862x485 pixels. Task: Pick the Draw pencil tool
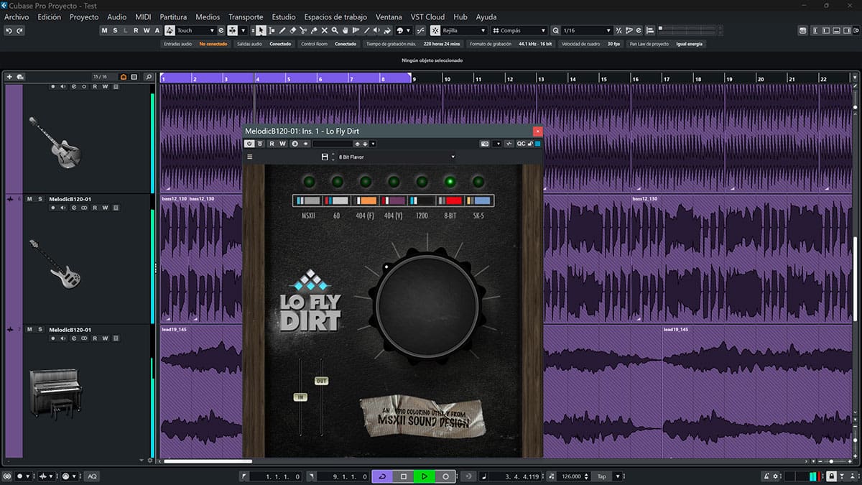[x=282, y=30]
